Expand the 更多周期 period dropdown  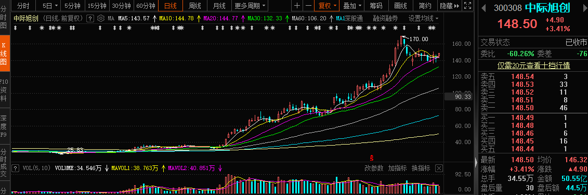click(251, 6)
